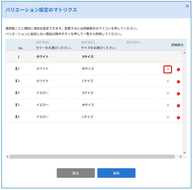
Task: Click the horizontal scrollbar thumb
Action: (x=92, y=157)
